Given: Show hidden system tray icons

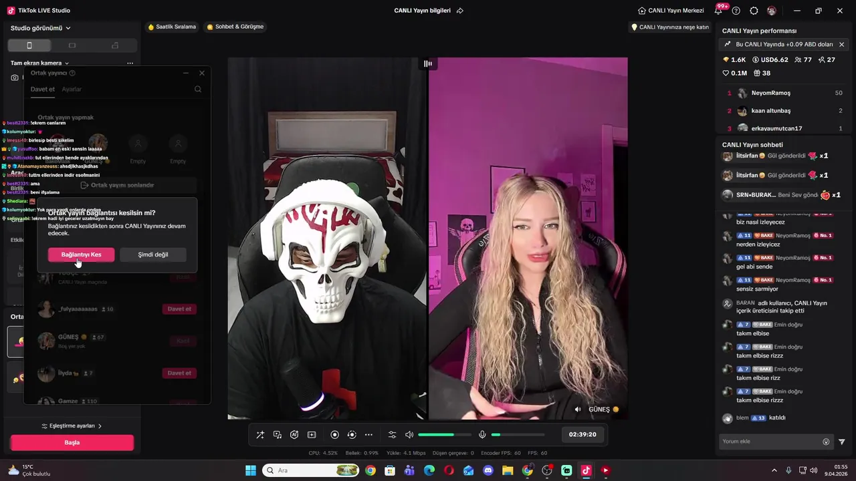Looking at the screenshot, I should 774,470.
